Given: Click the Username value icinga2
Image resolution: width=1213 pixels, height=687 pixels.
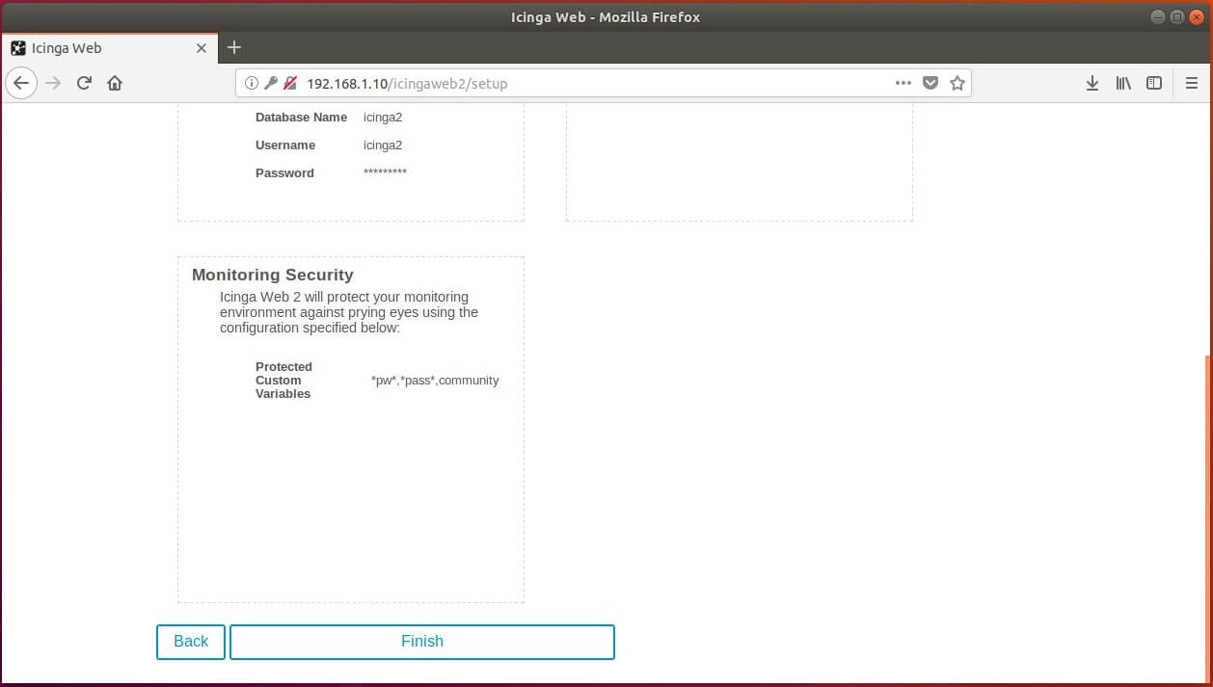Looking at the screenshot, I should coord(383,145).
